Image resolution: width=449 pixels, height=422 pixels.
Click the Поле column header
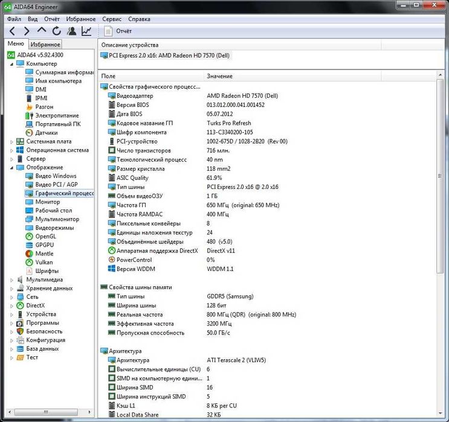tap(152, 76)
